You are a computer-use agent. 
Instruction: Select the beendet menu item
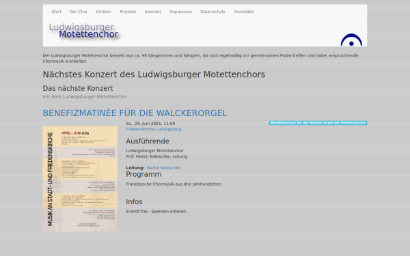coord(152,12)
